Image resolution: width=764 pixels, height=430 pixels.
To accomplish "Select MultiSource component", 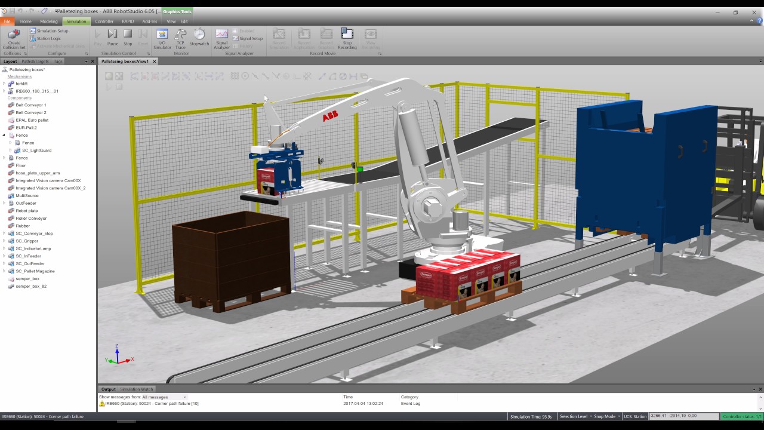I will pyautogui.click(x=27, y=196).
